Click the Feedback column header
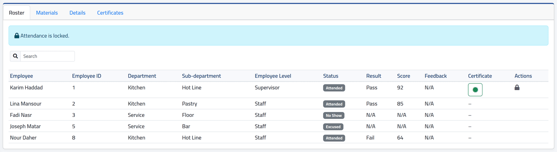Screen dimensions: 557x152 436,76
